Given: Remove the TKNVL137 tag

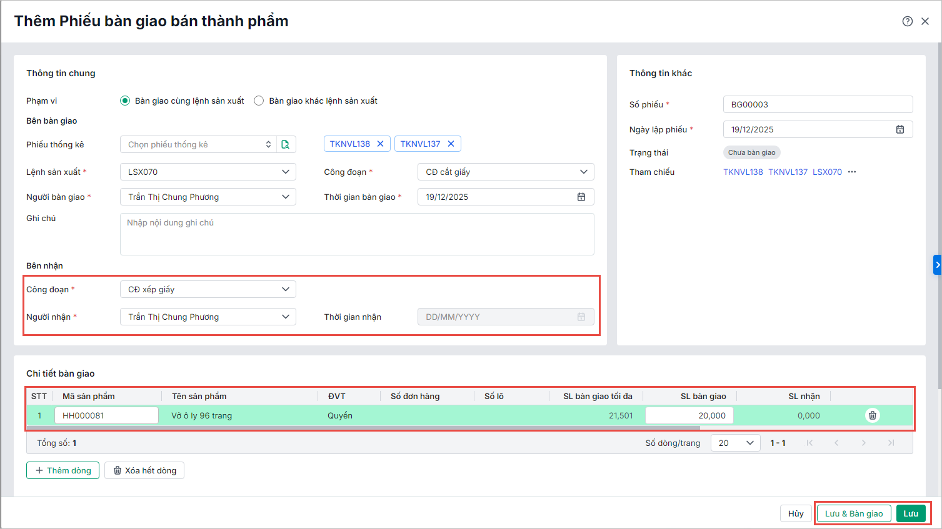Looking at the screenshot, I should coord(451,144).
